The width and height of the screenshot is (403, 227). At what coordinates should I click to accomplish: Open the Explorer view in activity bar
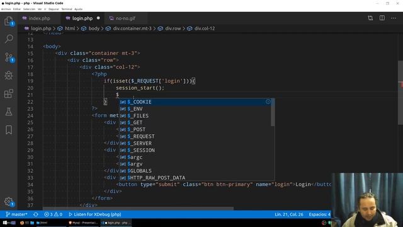click(x=9, y=21)
